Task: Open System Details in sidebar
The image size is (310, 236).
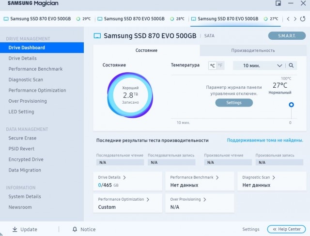Action: 42,196
